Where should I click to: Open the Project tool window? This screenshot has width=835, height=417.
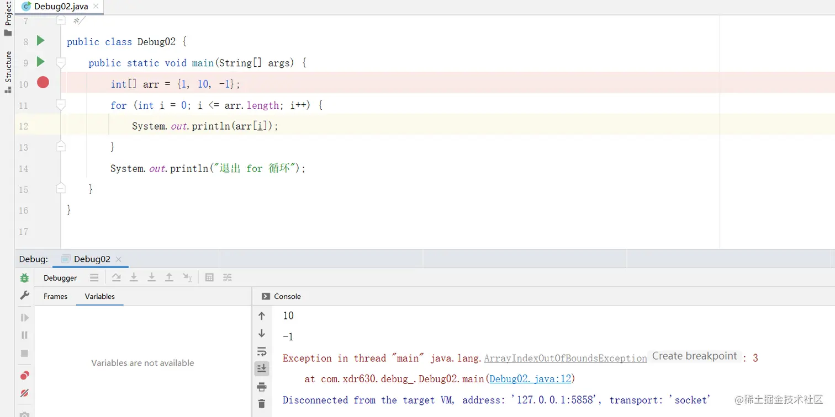coord(8,18)
